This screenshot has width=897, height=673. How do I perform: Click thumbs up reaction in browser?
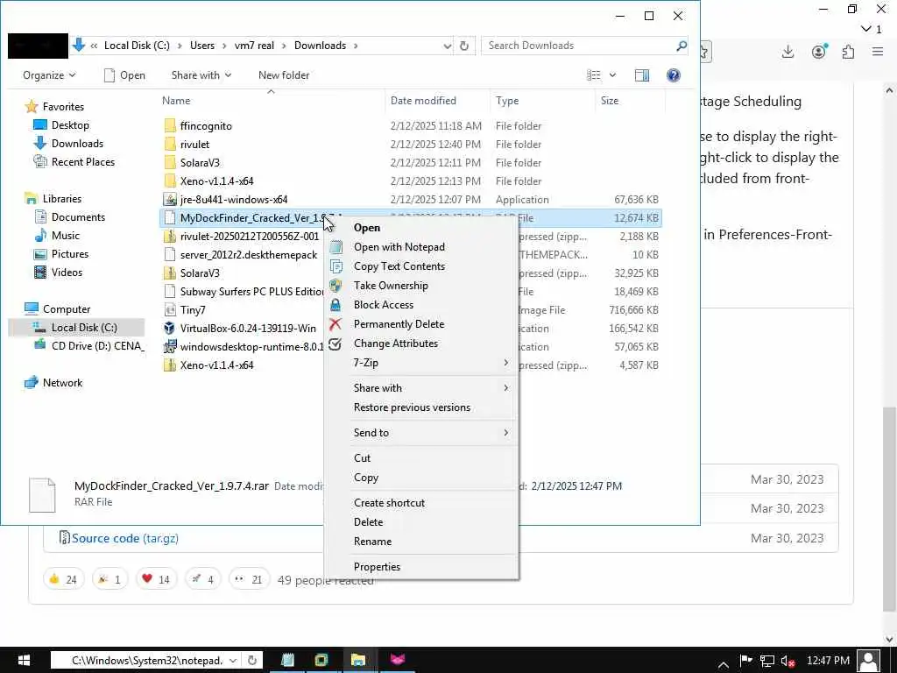click(x=63, y=579)
